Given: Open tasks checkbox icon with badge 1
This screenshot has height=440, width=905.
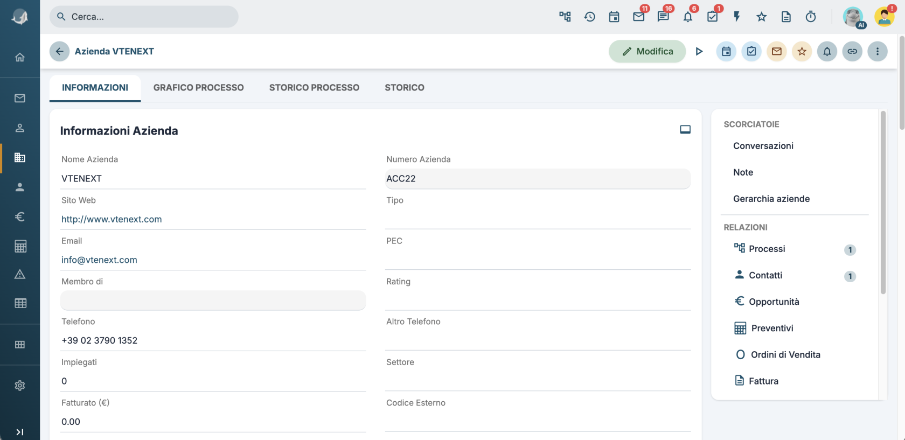Looking at the screenshot, I should coord(712,17).
